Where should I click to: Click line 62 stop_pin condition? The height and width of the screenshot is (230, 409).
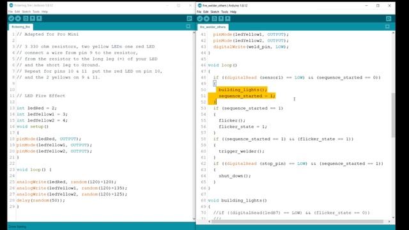click(298, 164)
